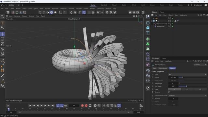Viewport: 208px width, 117px height.
Task: Enable Snap toggle in top toolbar
Action: (x=71, y=12)
